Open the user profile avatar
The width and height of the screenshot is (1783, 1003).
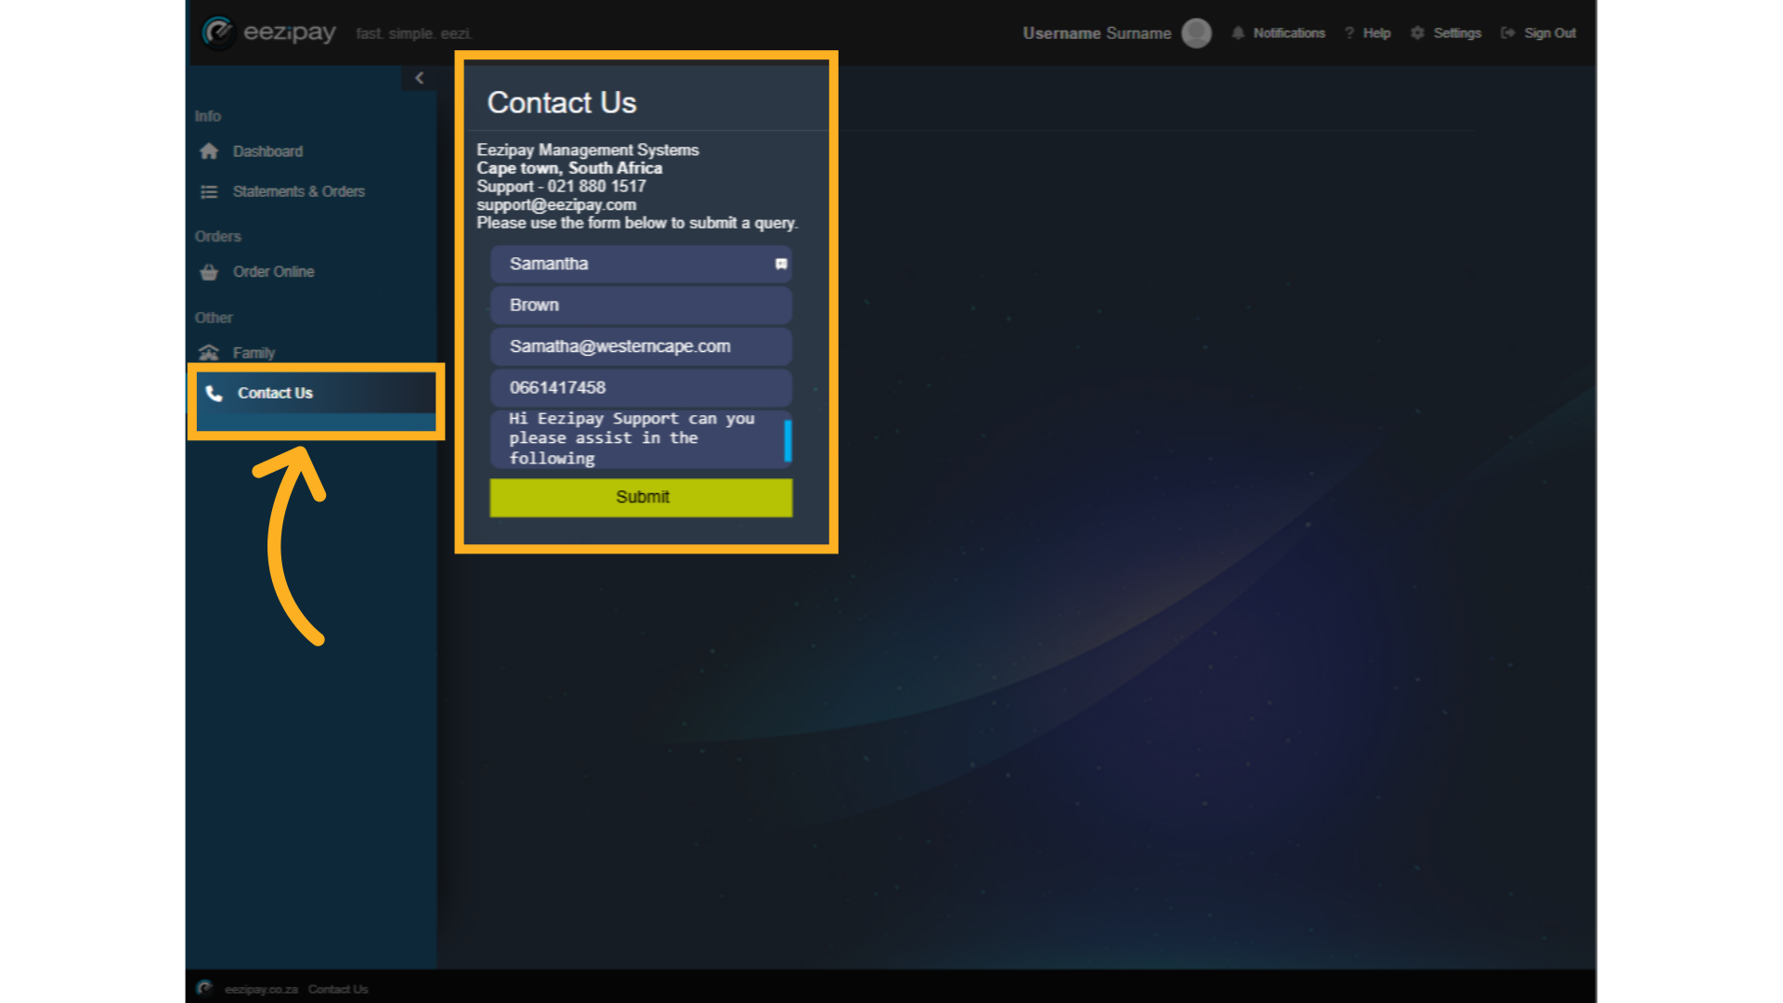pyautogui.click(x=1196, y=33)
